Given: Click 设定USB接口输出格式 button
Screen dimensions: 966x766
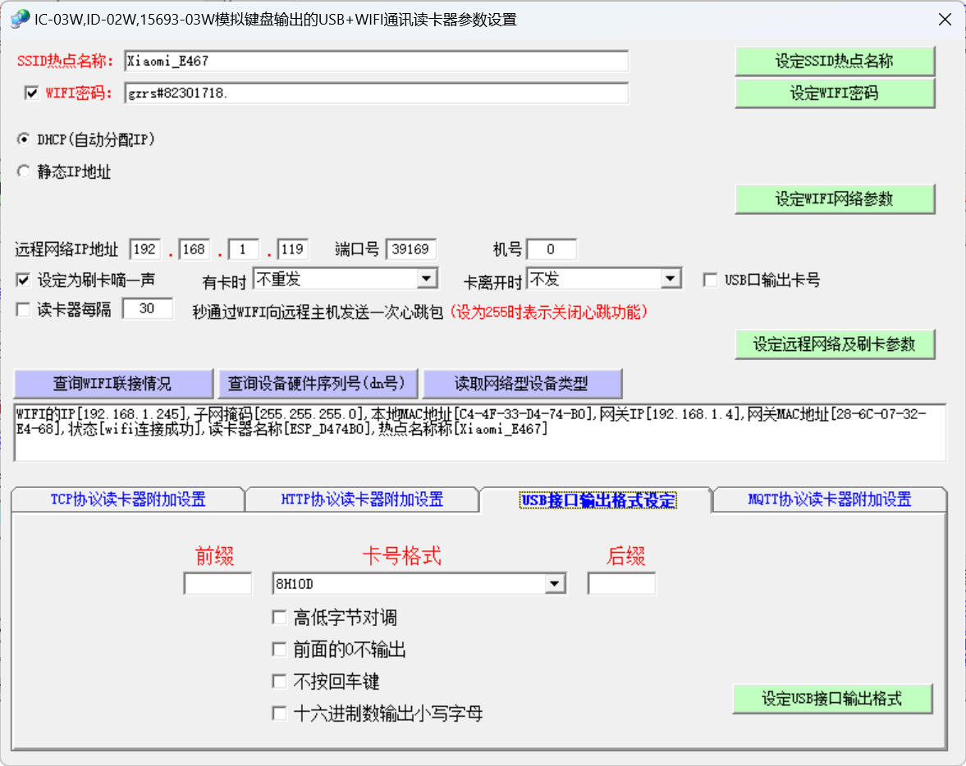Looking at the screenshot, I should (832, 699).
